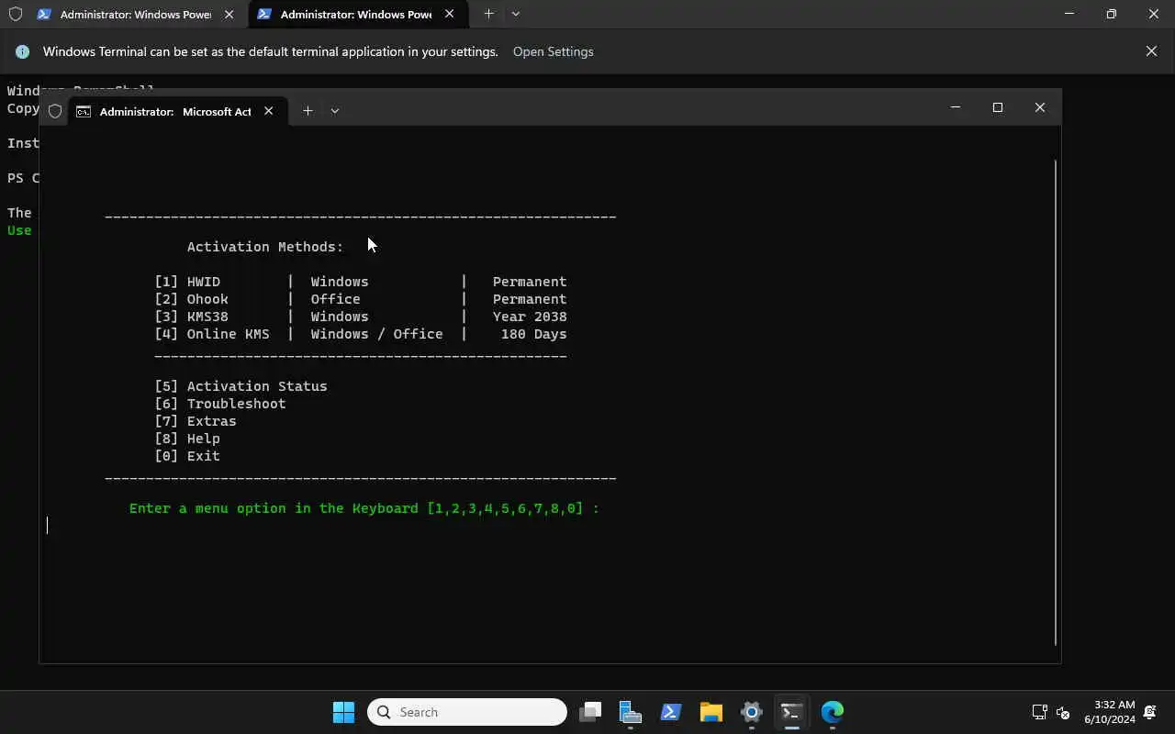Click the '[2] Ohook' menu line
The height and width of the screenshot is (734, 1175).
[361, 299]
